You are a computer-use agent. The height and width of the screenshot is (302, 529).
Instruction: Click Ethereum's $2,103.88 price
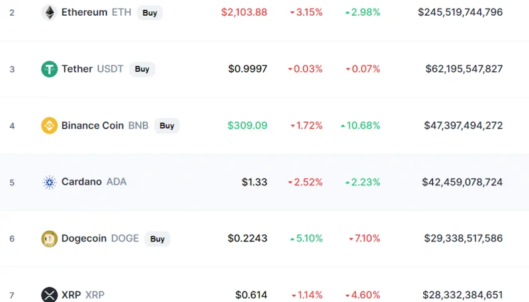click(x=244, y=12)
